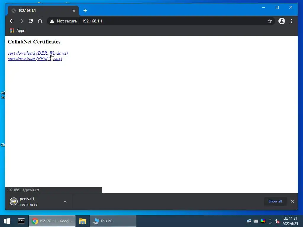
Task: Click the network tray icon
Action: pyautogui.click(x=249, y=221)
